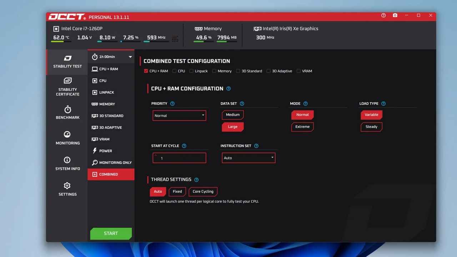Tick the VRAM checkbox
This screenshot has height=257, width=457.
(x=298, y=71)
